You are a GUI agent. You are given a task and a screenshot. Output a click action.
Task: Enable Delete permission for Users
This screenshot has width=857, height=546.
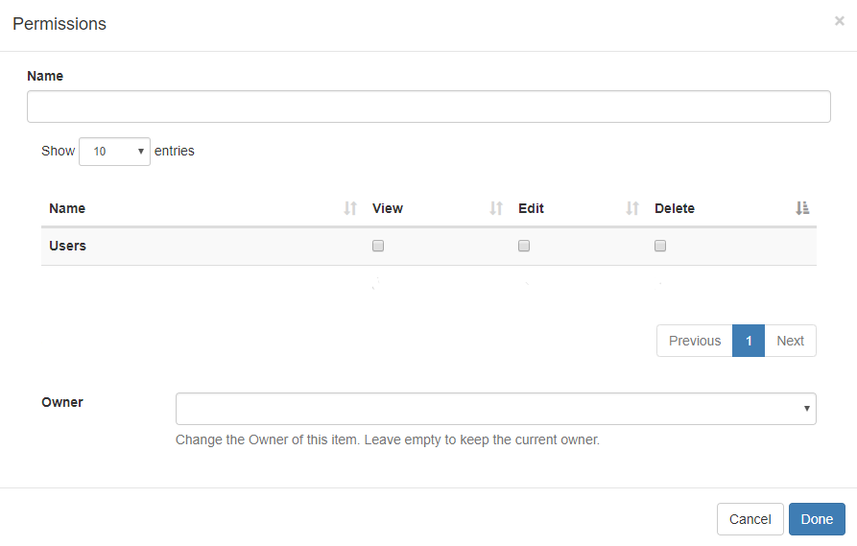tap(660, 246)
